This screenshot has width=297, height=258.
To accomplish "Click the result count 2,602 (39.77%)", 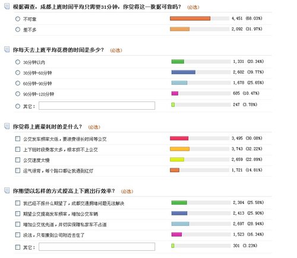I will point(248,72).
